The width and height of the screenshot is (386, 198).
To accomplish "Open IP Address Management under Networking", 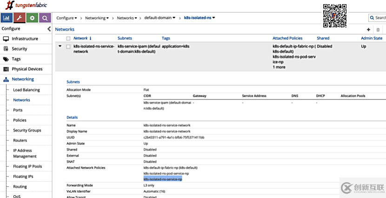I will click(x=25, y=153).
